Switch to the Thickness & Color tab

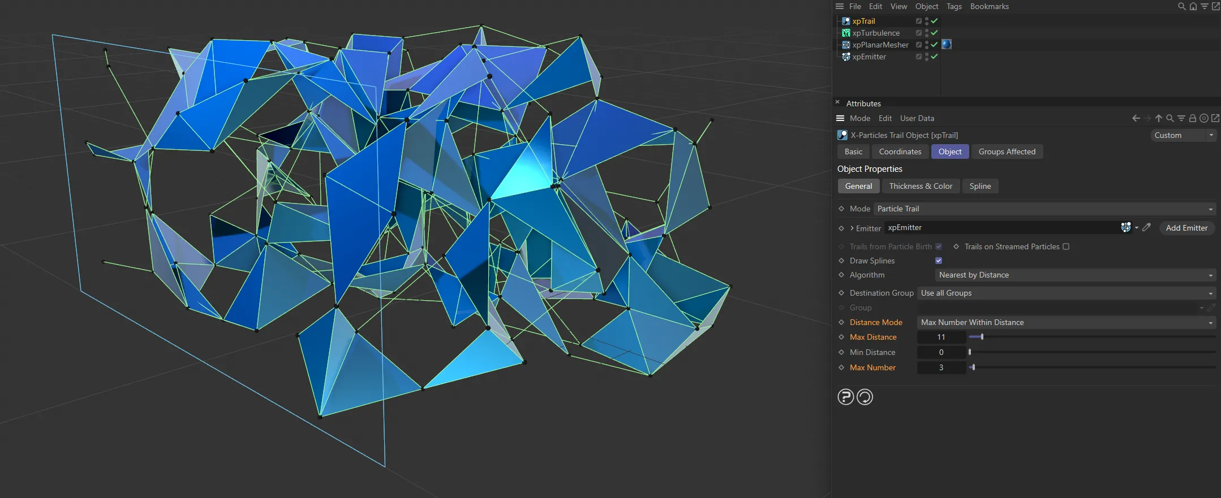(x=921, y=187)
